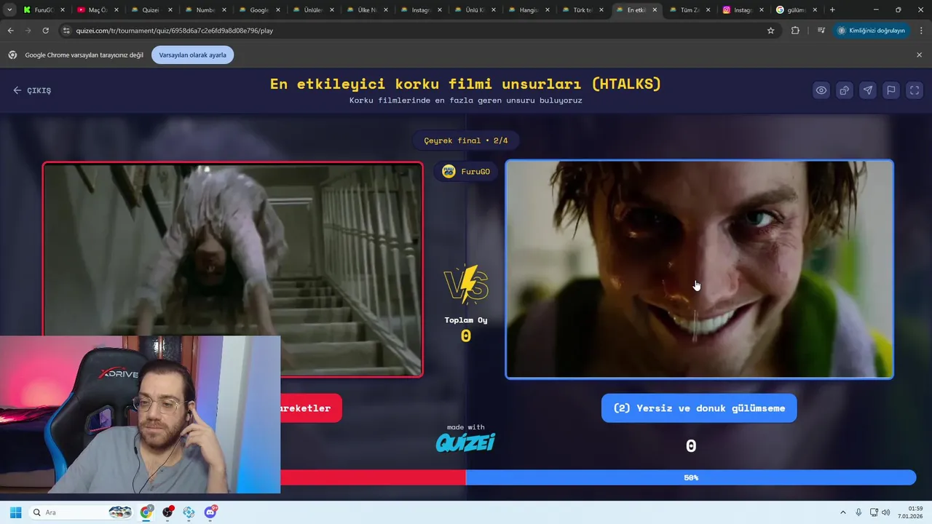Viewport: 932px width, 524px height.
Task: Open the browser extensions puzzle icon
Action: point(795,31)
